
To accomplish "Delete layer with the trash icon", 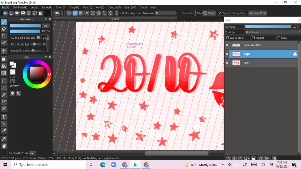I will coord(274,158).
